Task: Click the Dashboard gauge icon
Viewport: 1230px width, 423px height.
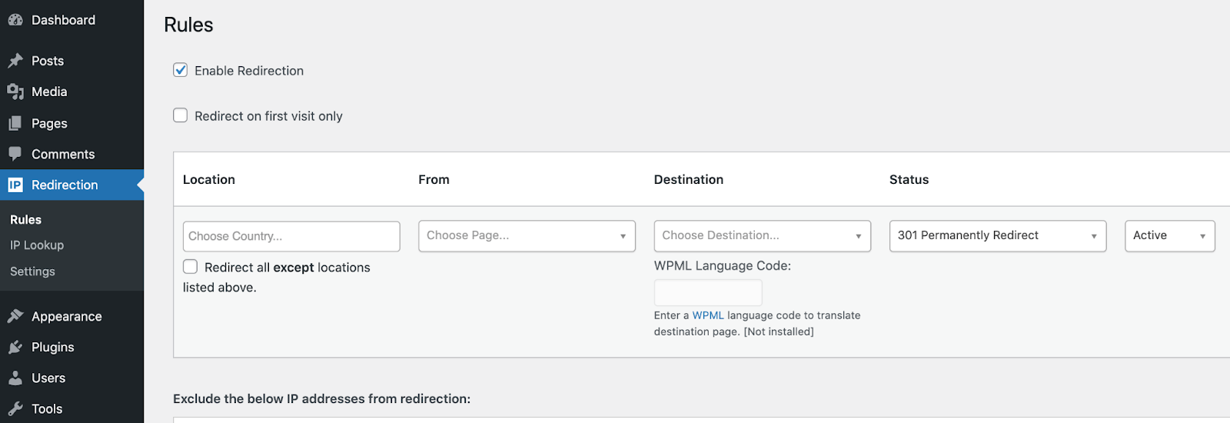Action: pos(15,20)
